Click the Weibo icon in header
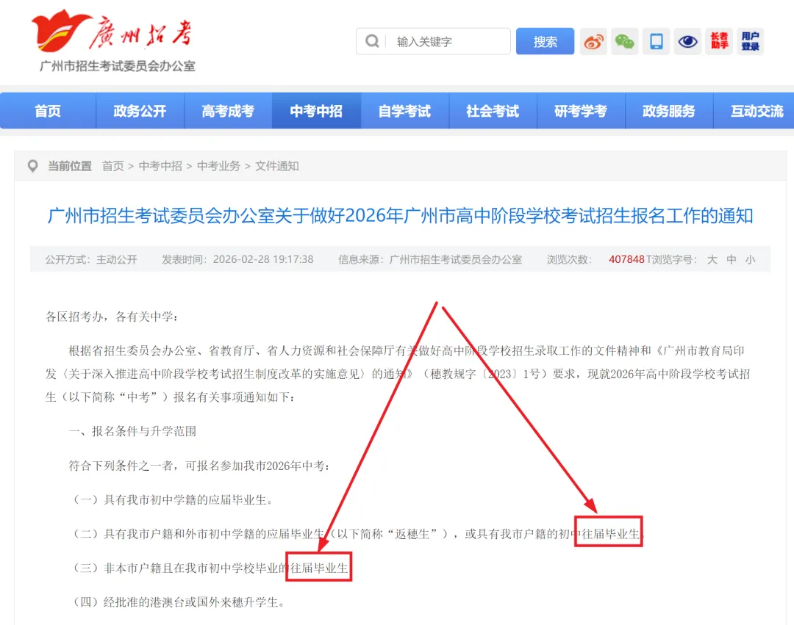Screen dimensions: 794x625 [593, 41]
